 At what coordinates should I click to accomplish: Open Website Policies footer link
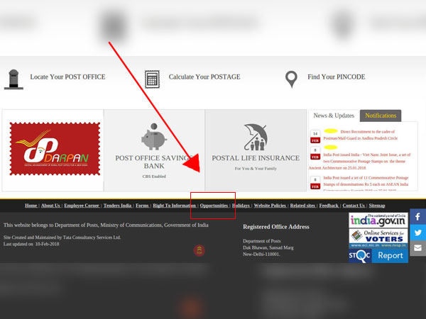point(271,206)
